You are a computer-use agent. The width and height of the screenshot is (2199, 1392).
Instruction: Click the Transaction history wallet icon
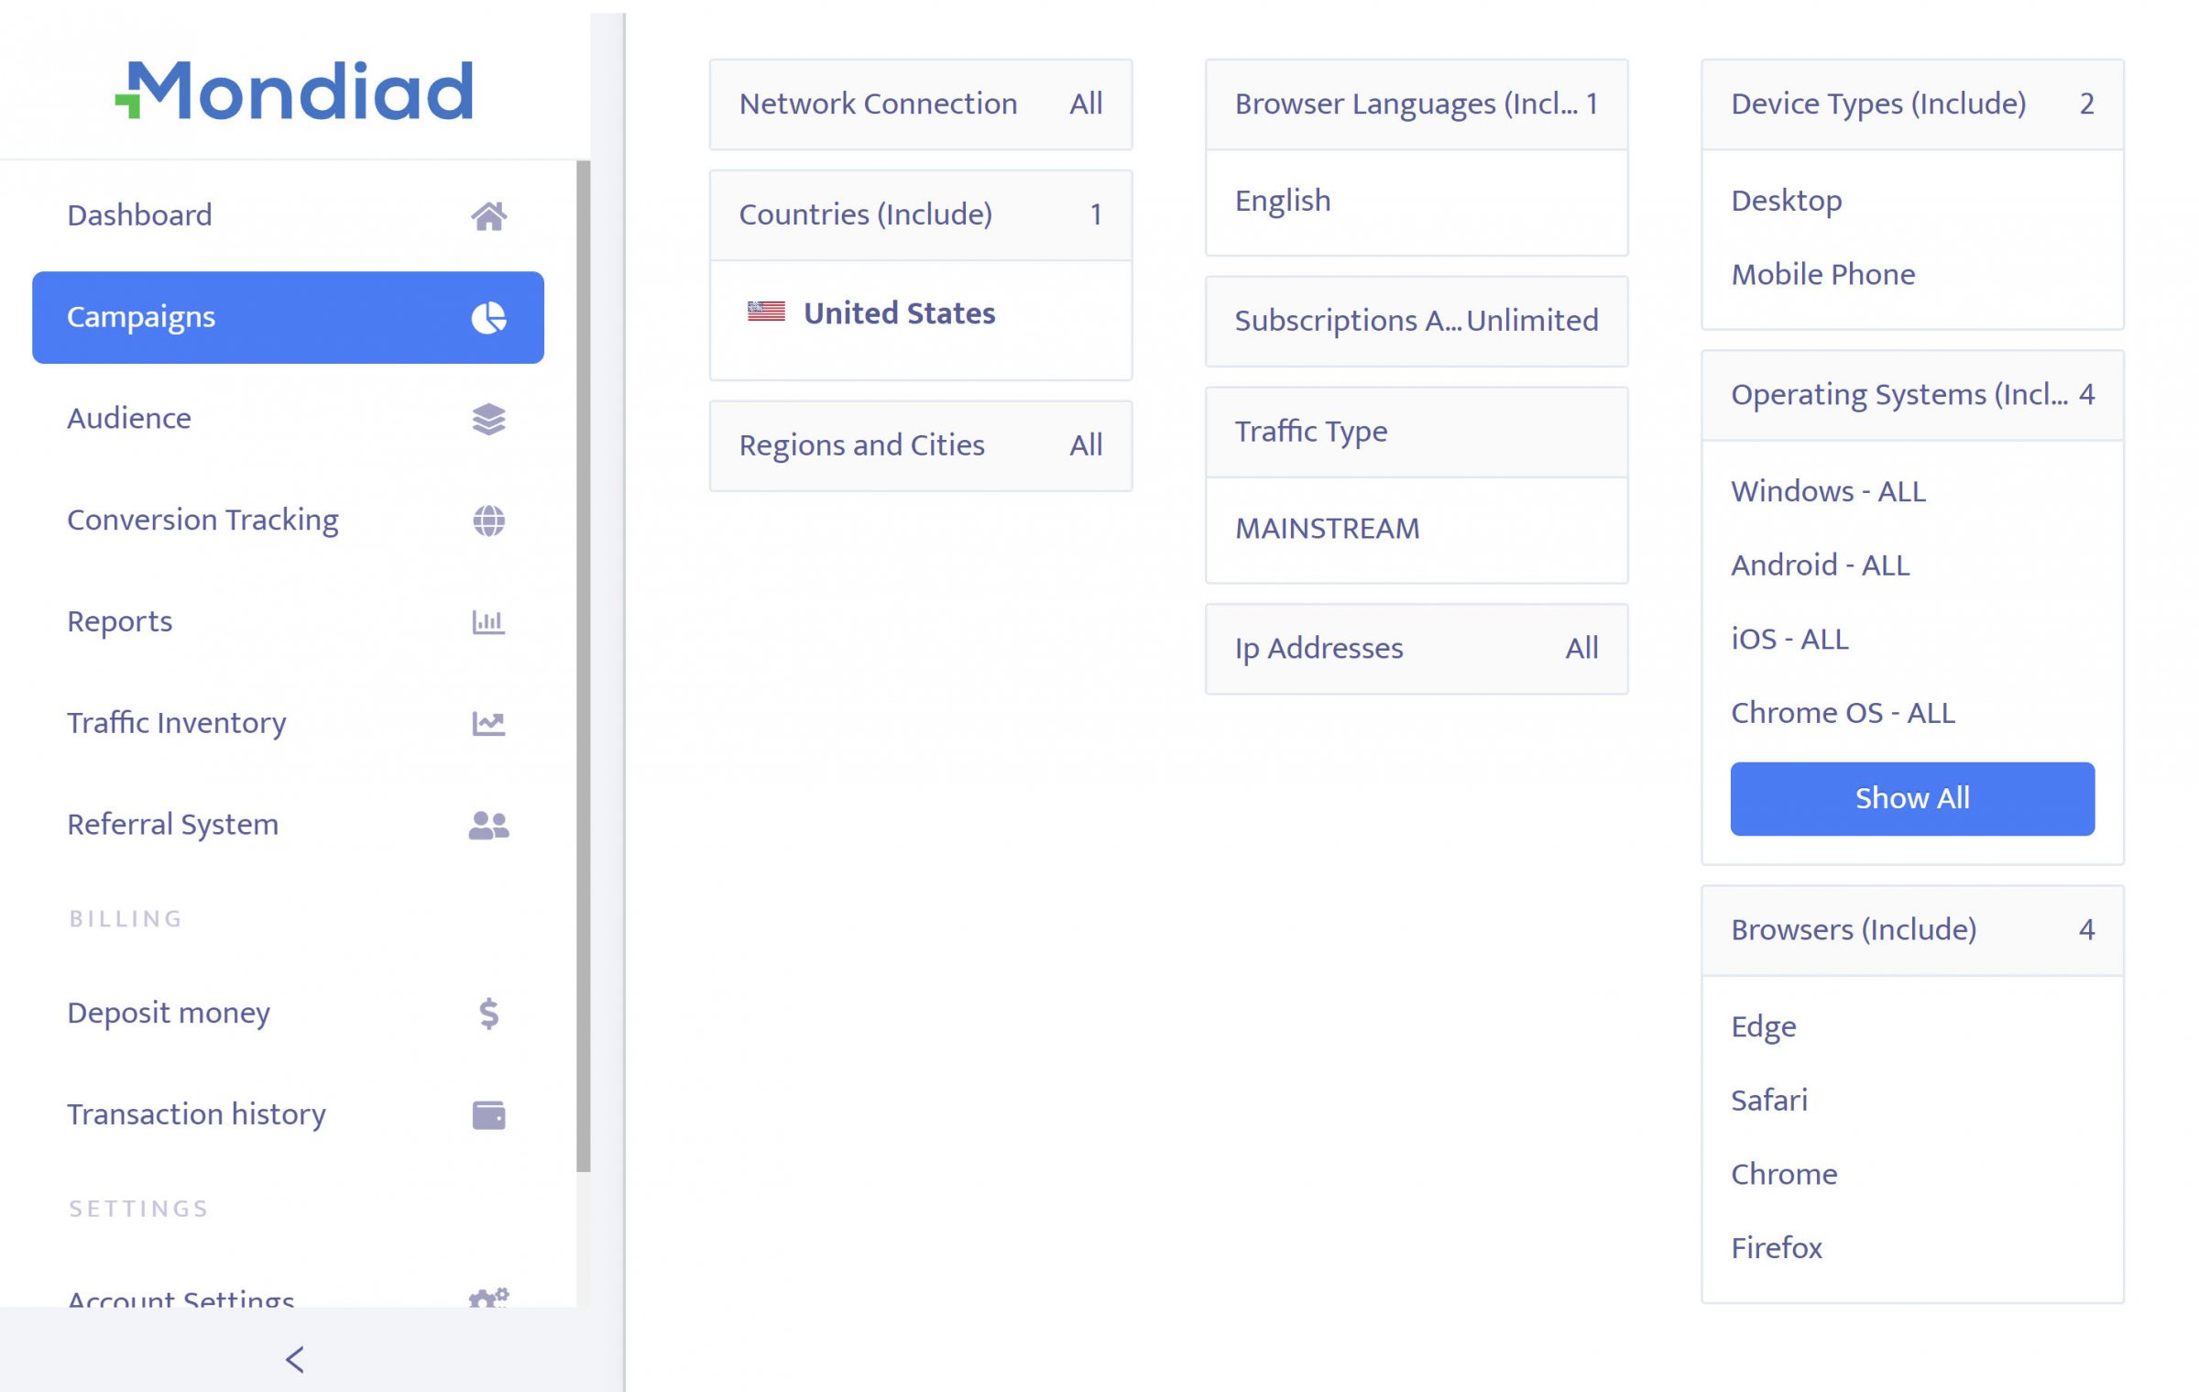pos(488,1115)
